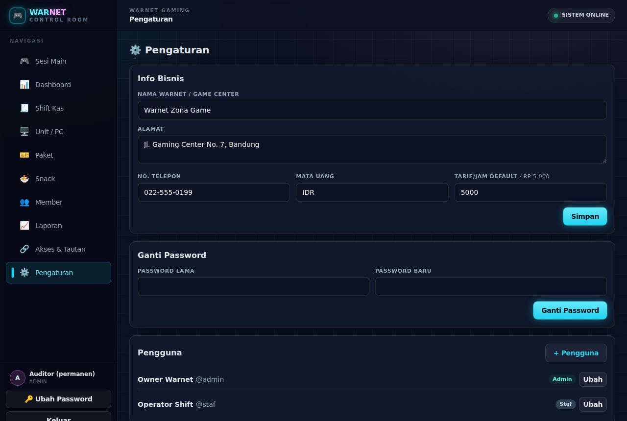The height and width of the screenshot is (421, 627).
Task: Click the @admin username text
Action: click(x=210, y=379)
